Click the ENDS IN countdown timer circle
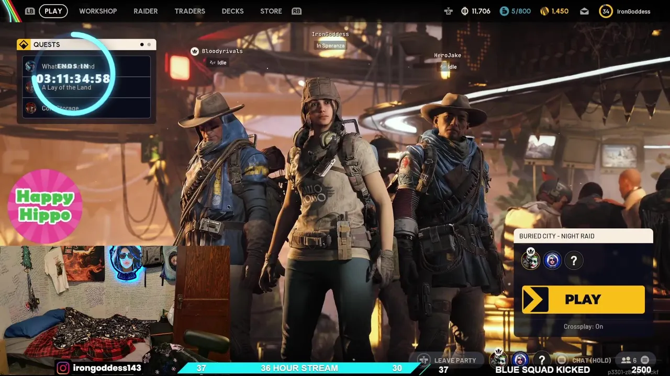Image resolution: width=670 pixels, height=376 pixels. click(x=73, y=74)
